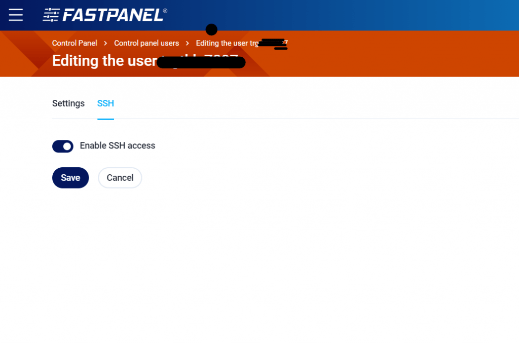Open the Control panel users breadcrumb
The height and width of the screenshot is (343, 519).
click(146, 44)
